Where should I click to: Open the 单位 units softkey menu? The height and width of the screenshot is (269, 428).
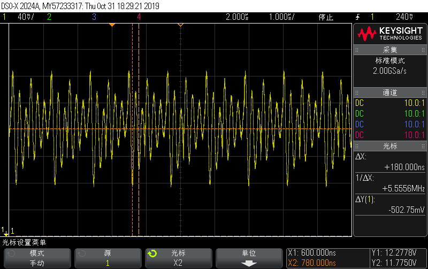pos(249,258)
